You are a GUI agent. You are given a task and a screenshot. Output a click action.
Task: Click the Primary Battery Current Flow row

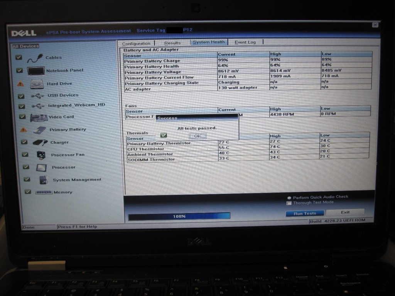[x=248, y=77]
